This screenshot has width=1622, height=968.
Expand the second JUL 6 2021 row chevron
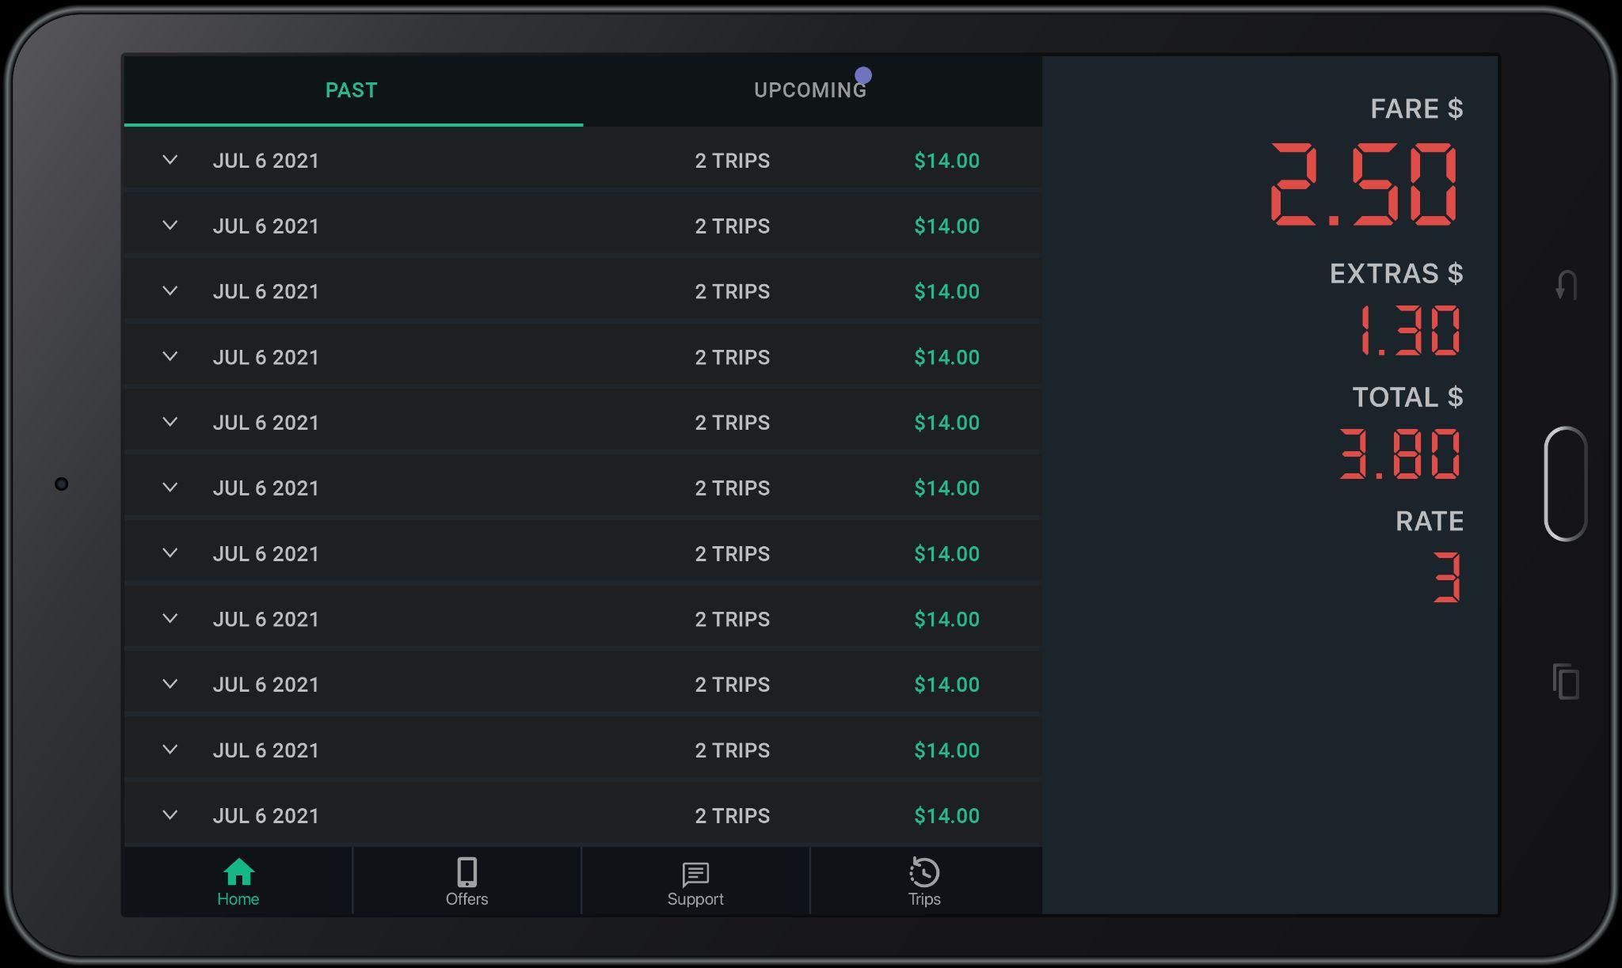click(169, 226)
